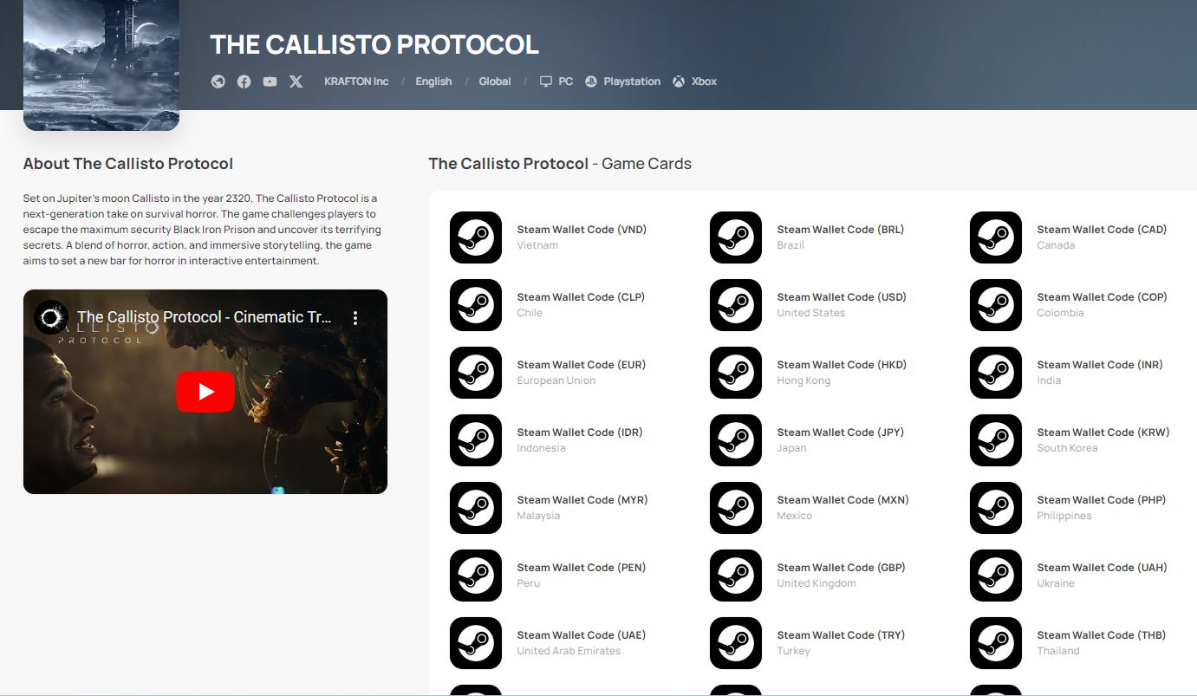Open the YouTube icon in header
Viewport: 1197px width, 696px height.
[270, 81]
